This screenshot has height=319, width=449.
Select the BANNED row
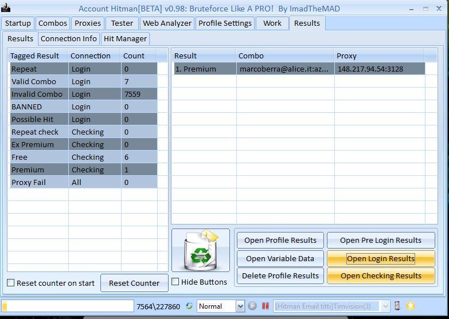click(84, 107)
